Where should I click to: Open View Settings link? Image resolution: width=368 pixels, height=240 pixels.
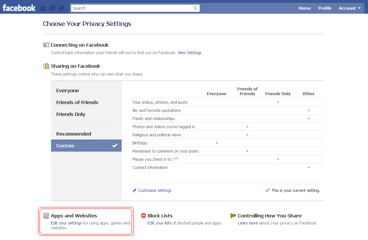[189, 53]
